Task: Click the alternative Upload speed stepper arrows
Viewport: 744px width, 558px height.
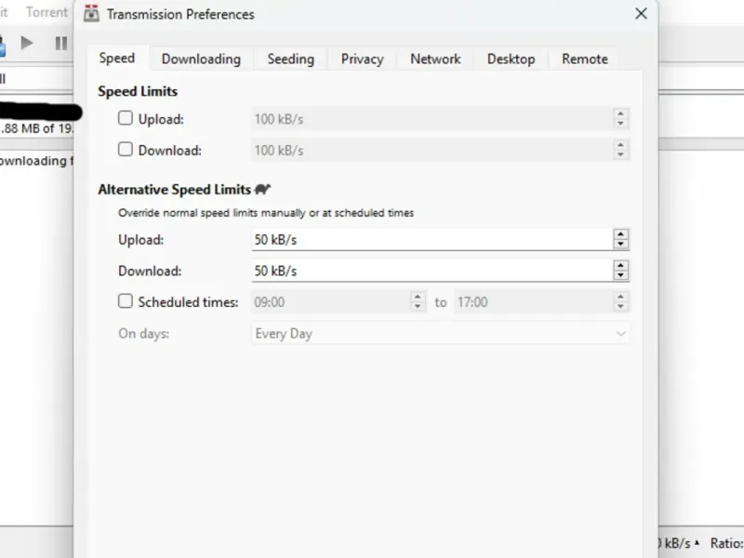Action: 620,239
